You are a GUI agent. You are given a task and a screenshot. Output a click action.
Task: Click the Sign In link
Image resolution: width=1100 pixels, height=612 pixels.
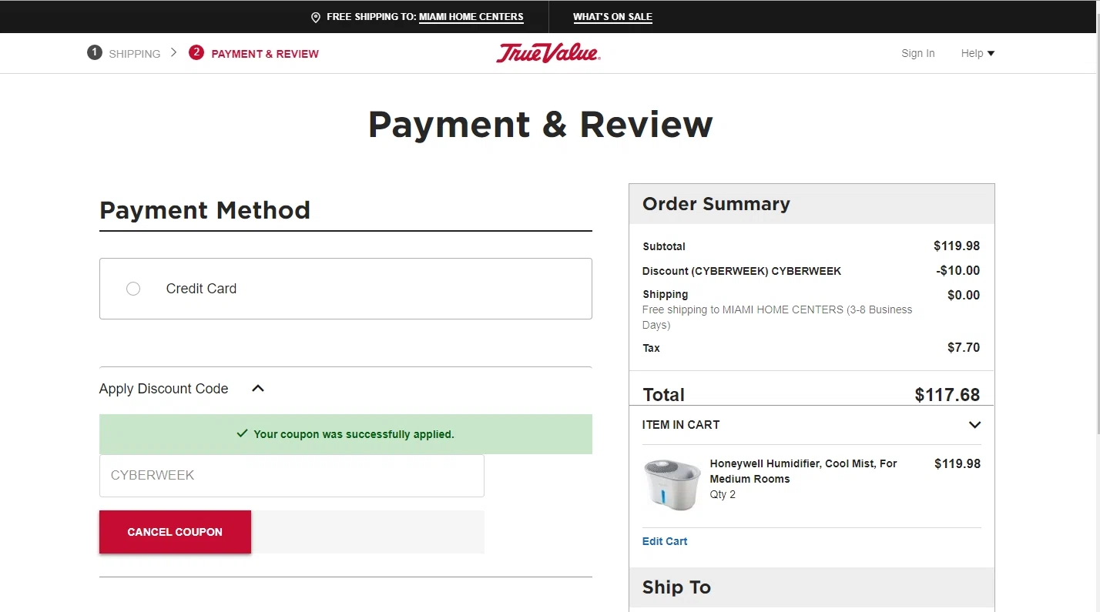(918, 53)
